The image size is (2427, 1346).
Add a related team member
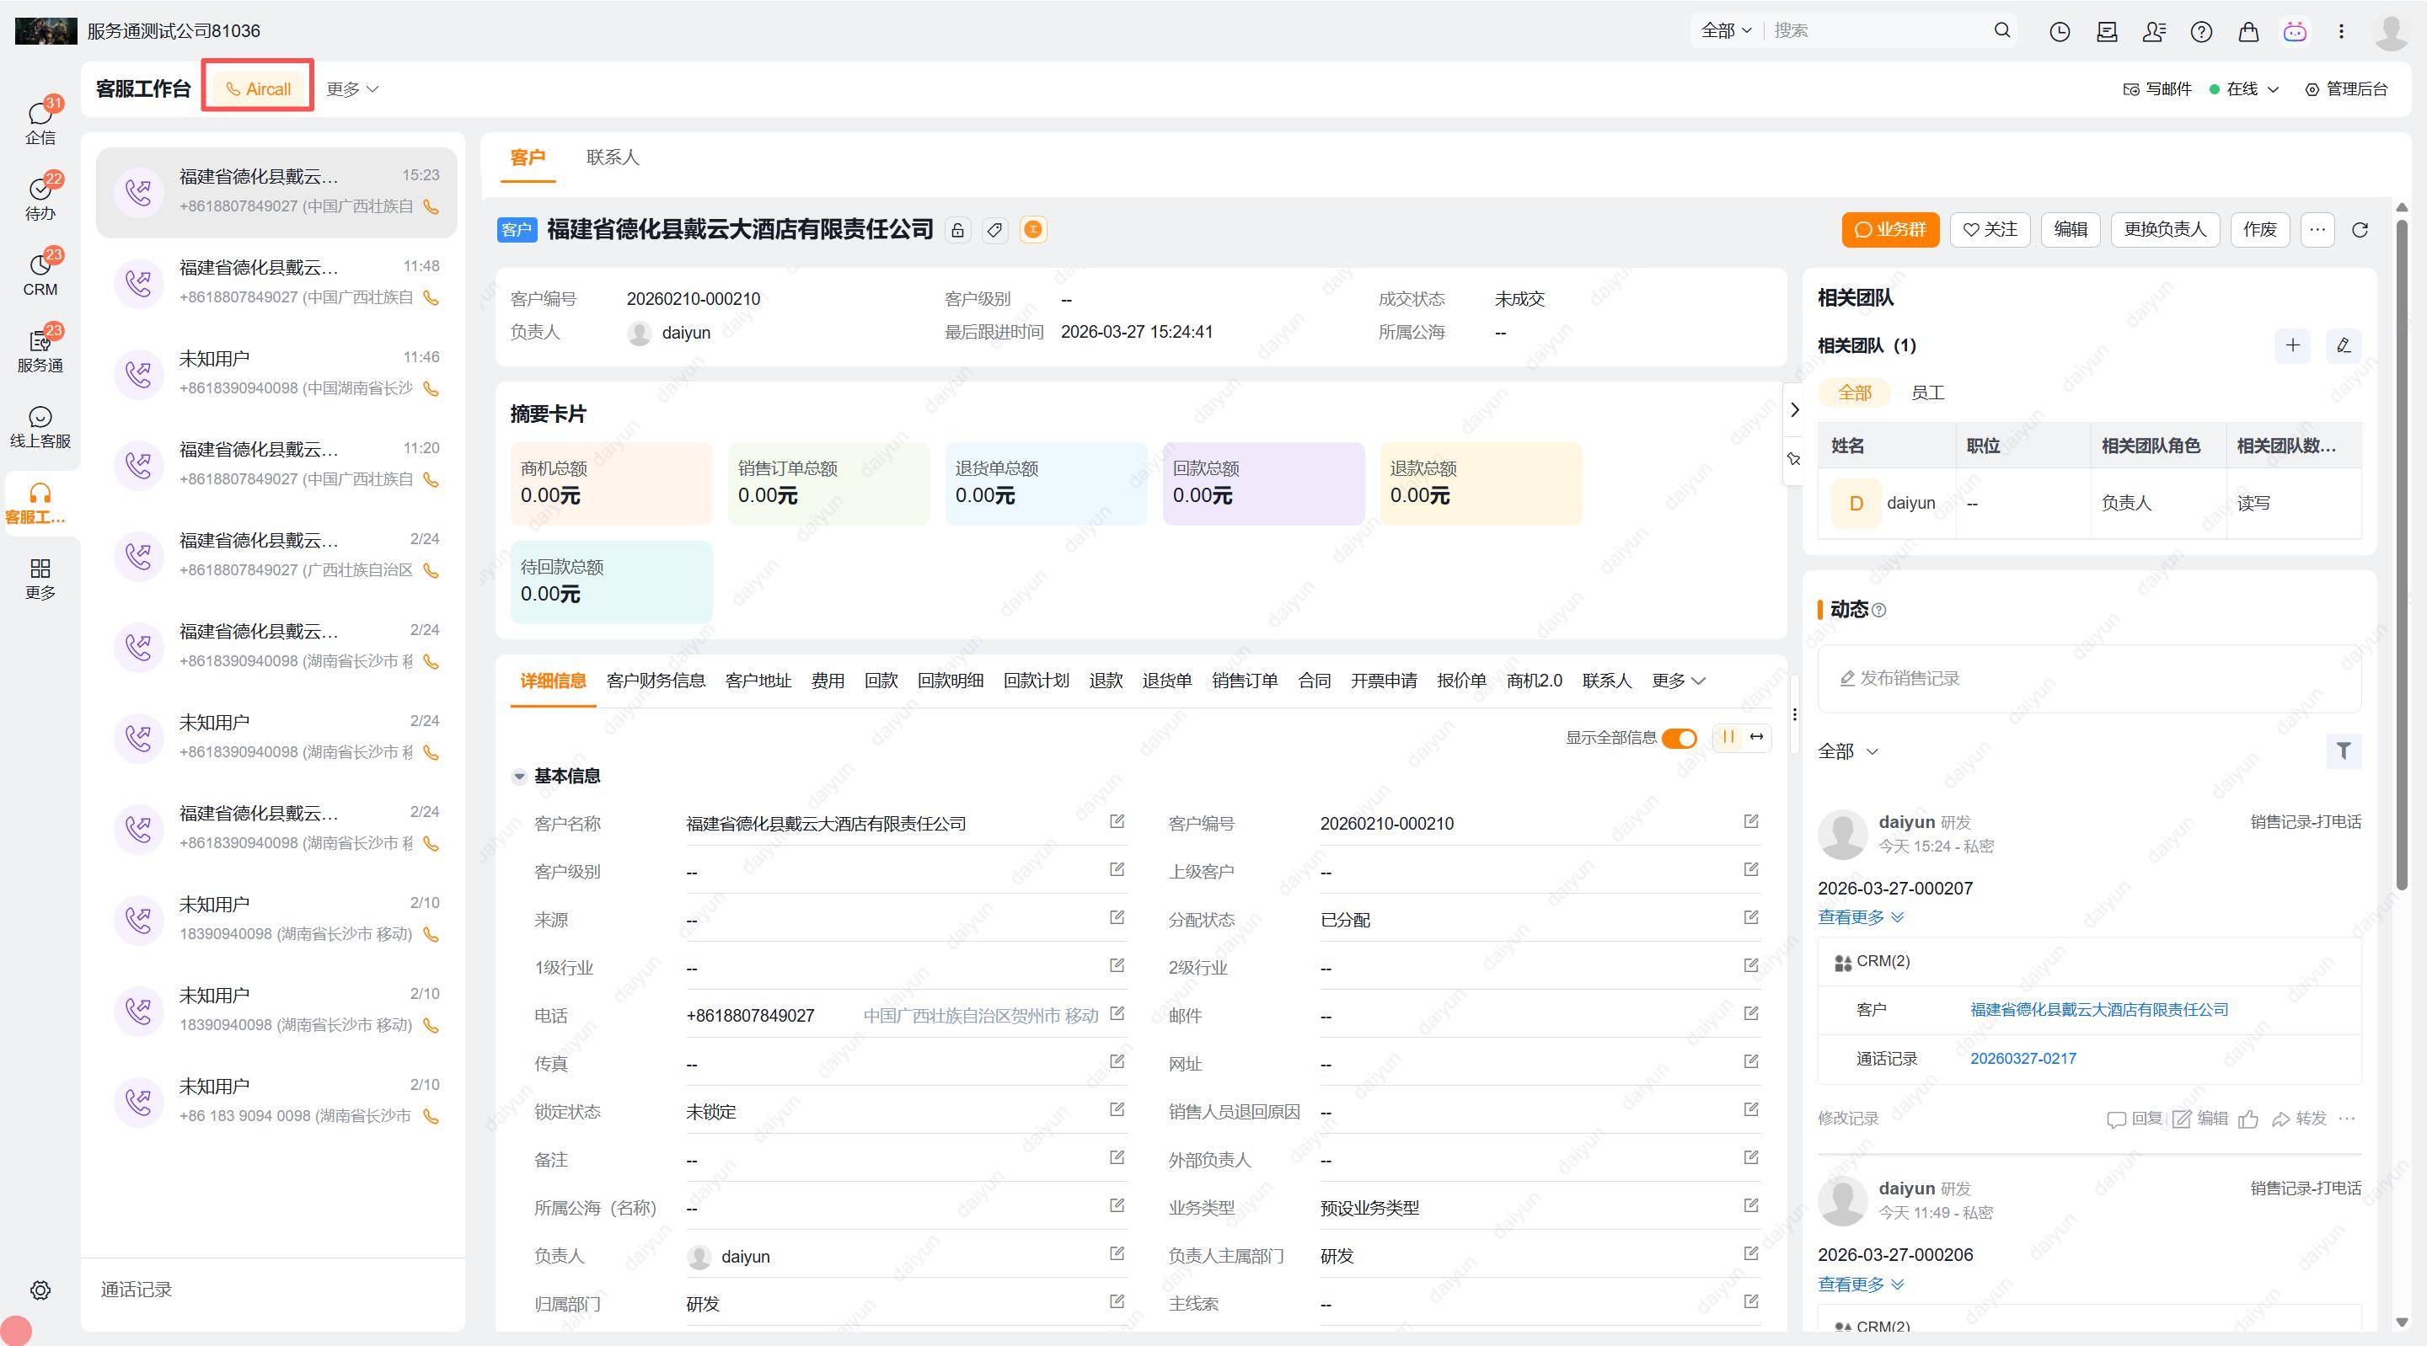click(x=2292, y=345)
